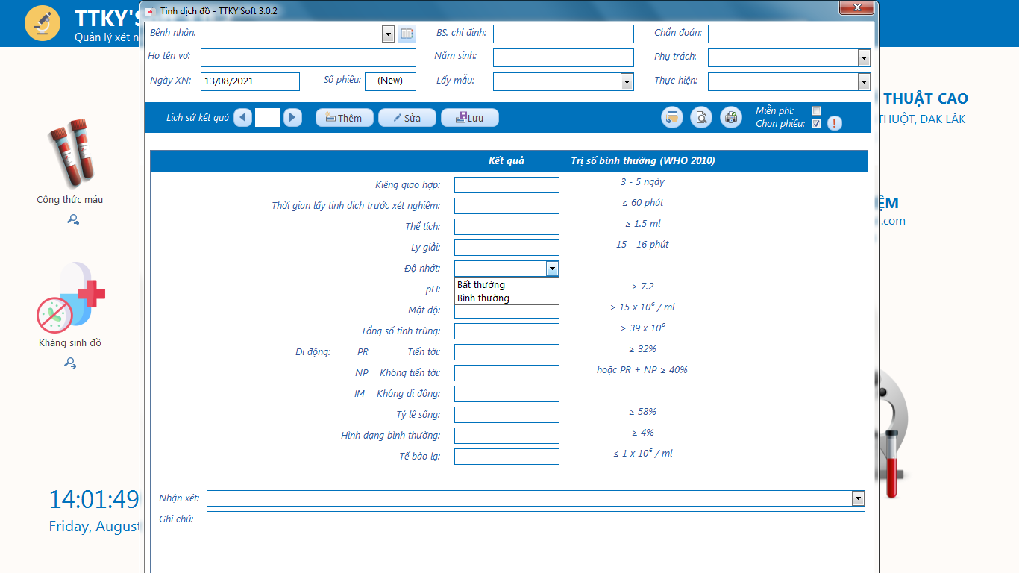The image size is (1019, 573).
Task: Click the red exclamation warning icon
Action: click(834, 124)
